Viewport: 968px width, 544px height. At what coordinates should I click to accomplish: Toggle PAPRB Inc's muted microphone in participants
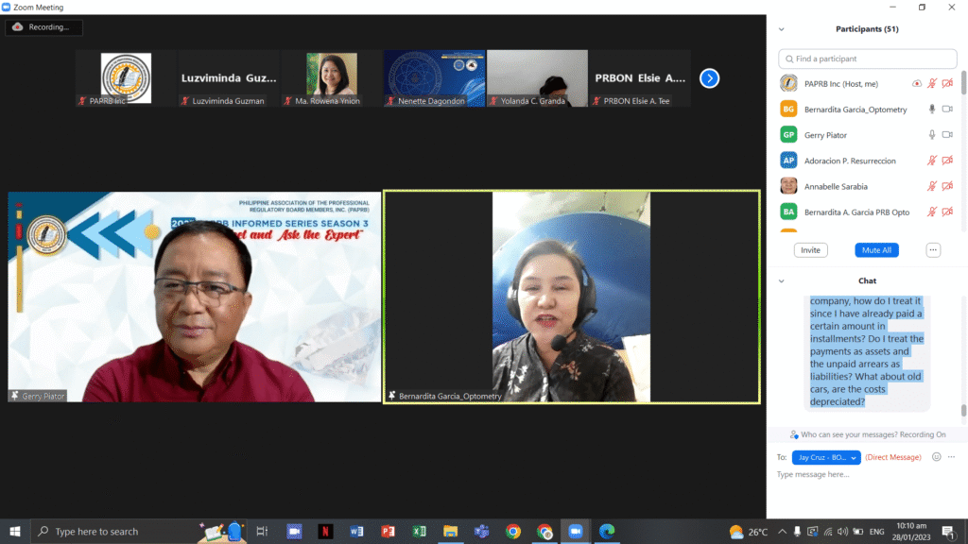coord(932,84)
